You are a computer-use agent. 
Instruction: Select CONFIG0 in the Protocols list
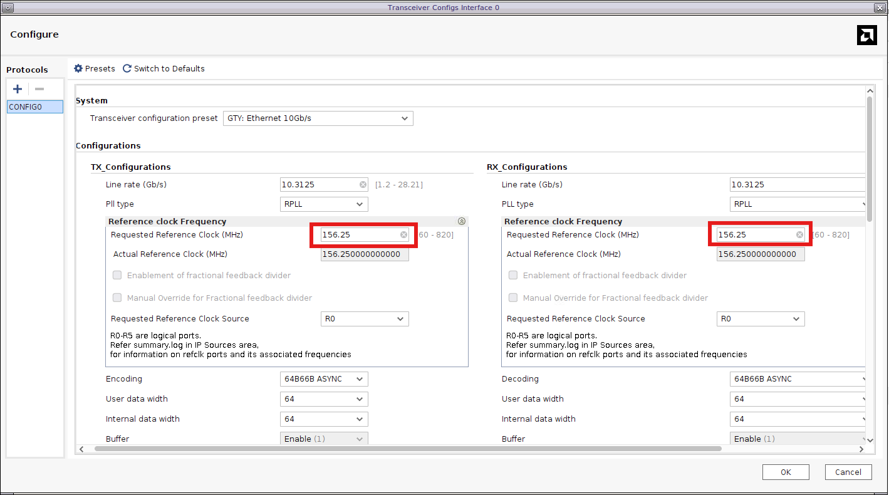pyautogui.click(x=35, y=107)
